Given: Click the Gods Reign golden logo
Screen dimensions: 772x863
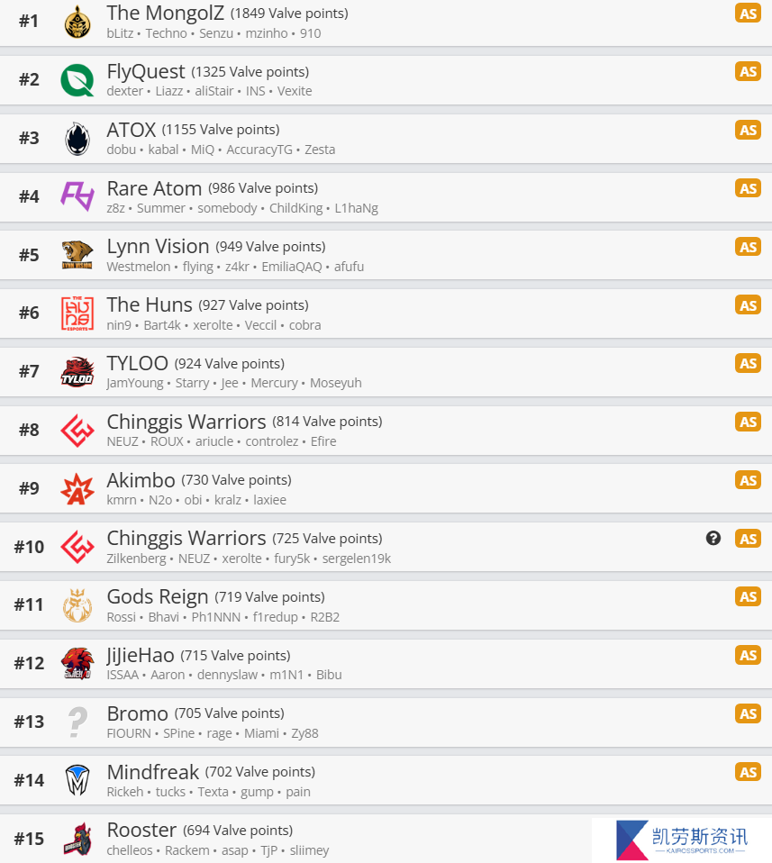Looking at the screenshot, I should point(77,605).
